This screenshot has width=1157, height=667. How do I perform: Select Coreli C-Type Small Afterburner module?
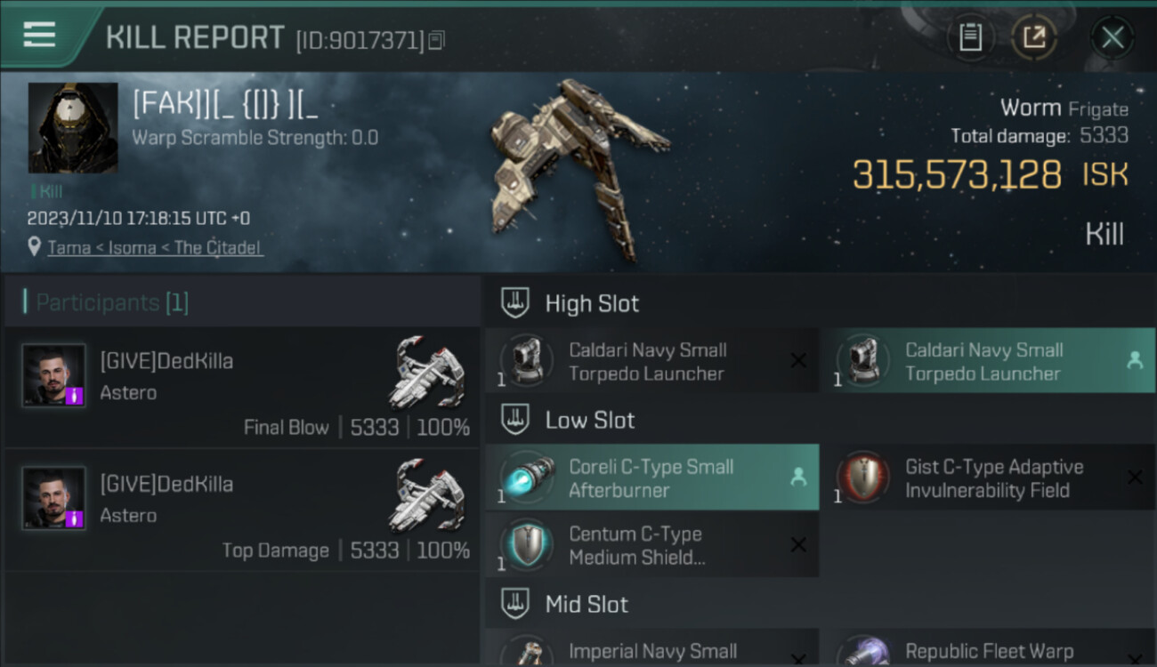[x=651, y=478]
